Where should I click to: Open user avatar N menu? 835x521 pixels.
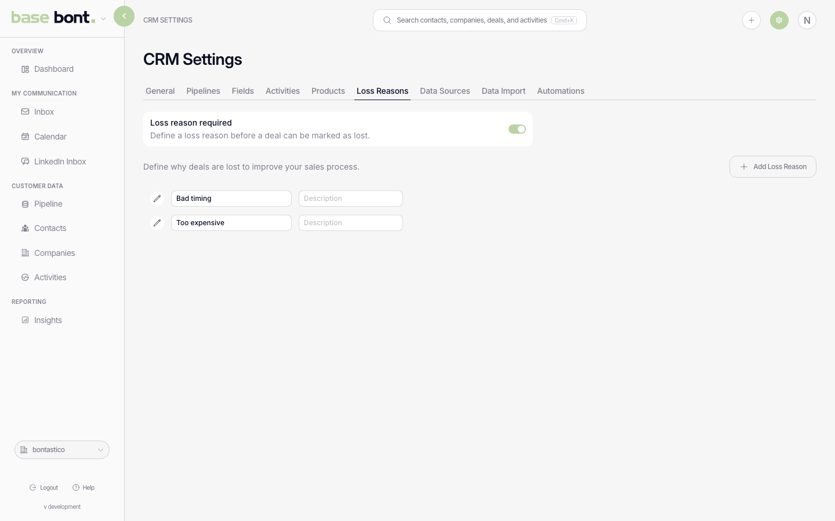pyautogui.click(x=807, y=20)
